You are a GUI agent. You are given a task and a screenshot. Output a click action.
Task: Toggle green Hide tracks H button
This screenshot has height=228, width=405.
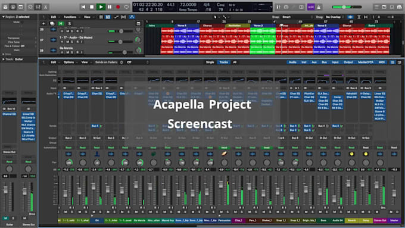[61, 23]
